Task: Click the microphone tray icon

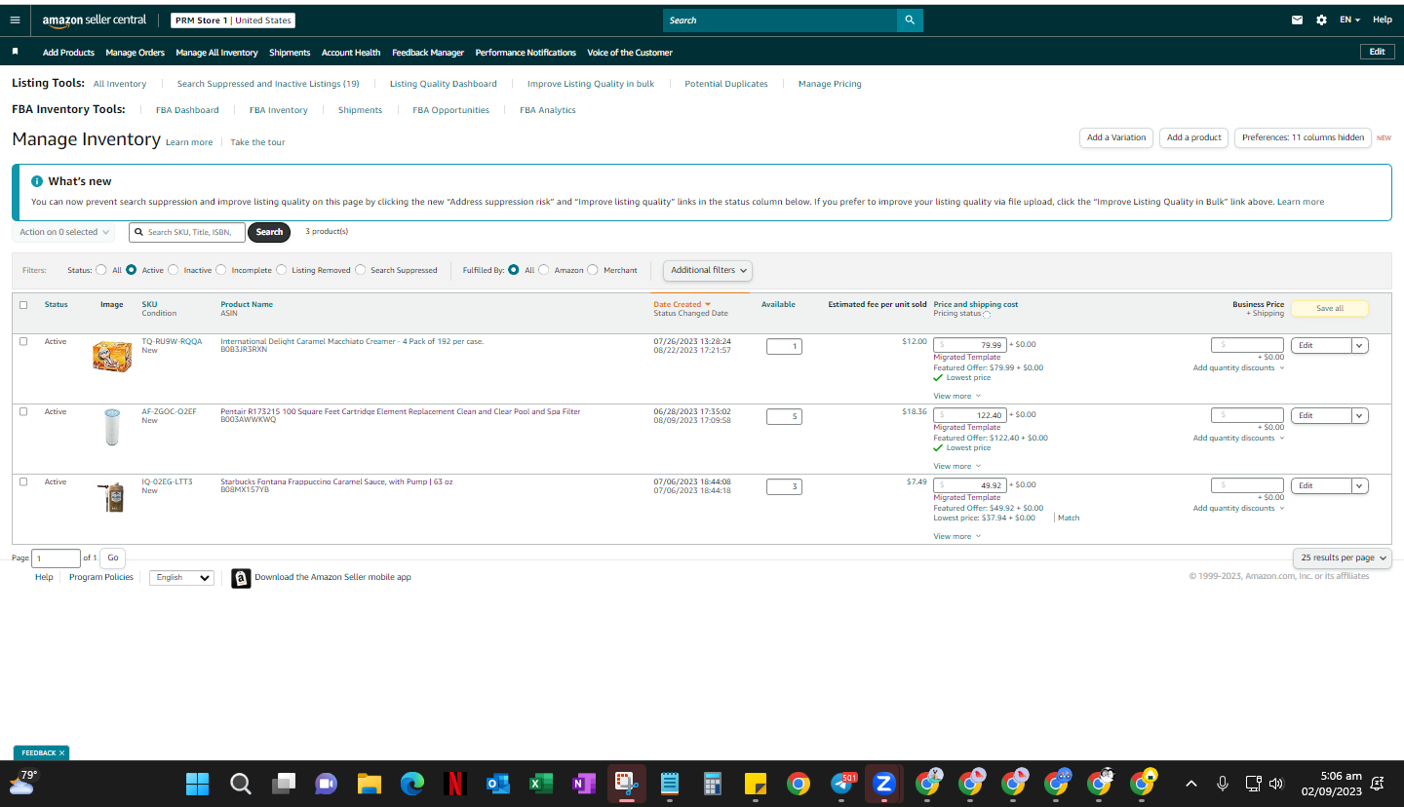Action: pos(1222,784)
